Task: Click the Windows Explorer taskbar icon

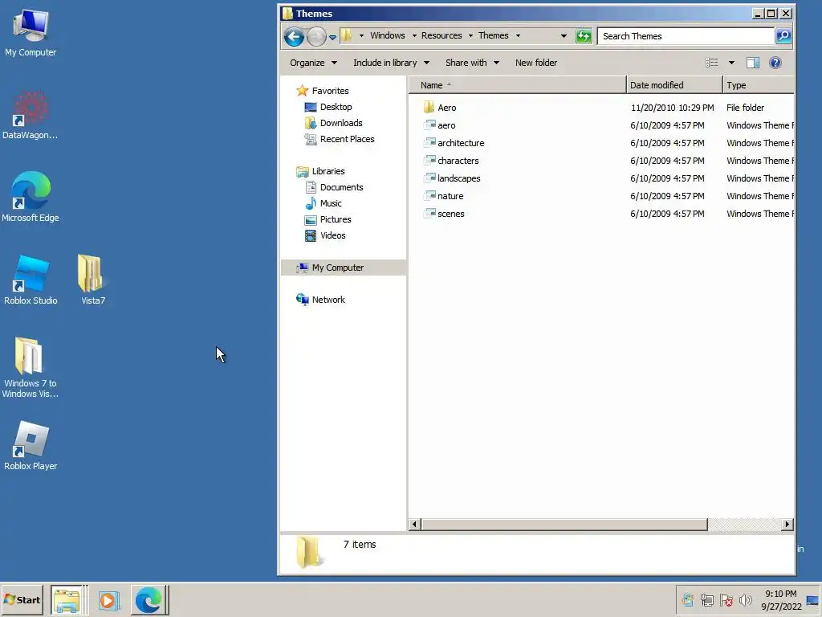Action: click(x=67, y=599)
